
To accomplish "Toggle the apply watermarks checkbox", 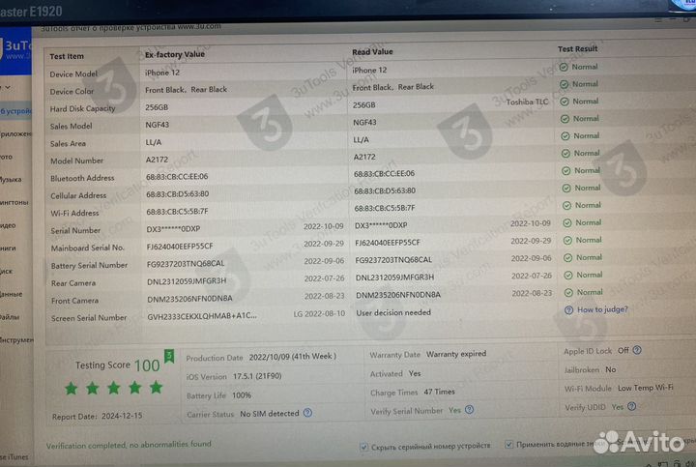I will (508, 447).
